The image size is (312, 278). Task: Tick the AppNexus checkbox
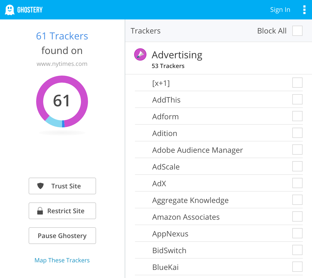[x=297, y=233]
